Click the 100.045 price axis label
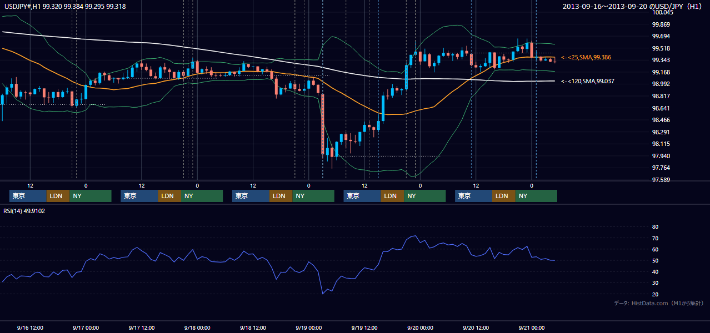Screen dimensions: 710x333 pos(663,12)
